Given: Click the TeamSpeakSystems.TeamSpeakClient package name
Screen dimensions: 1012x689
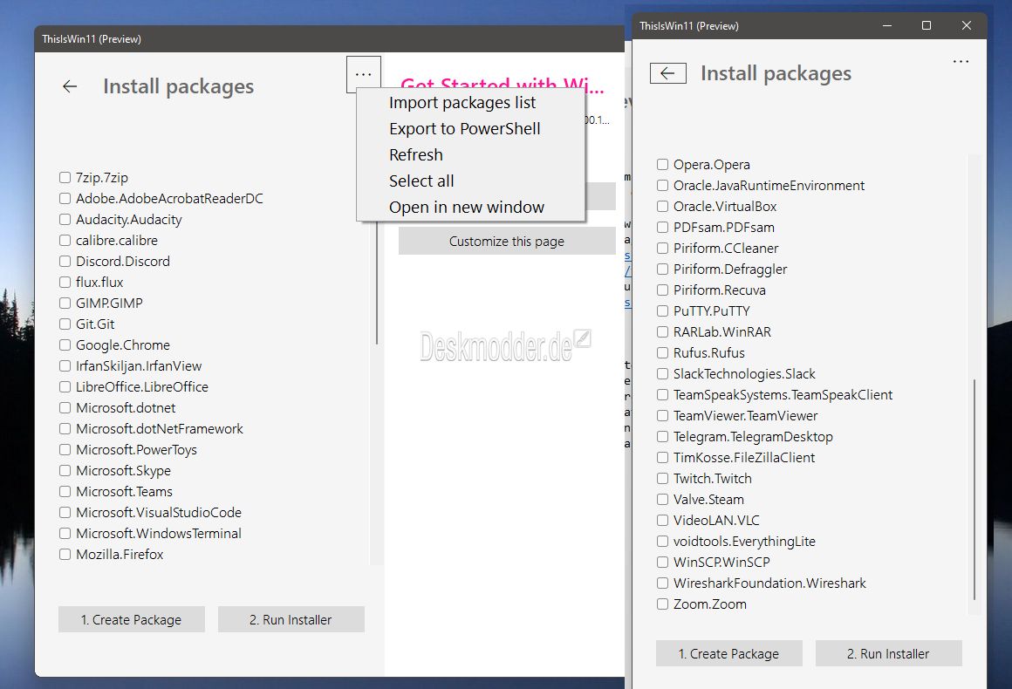Looking at the screenshot, I should coord(783,395).
